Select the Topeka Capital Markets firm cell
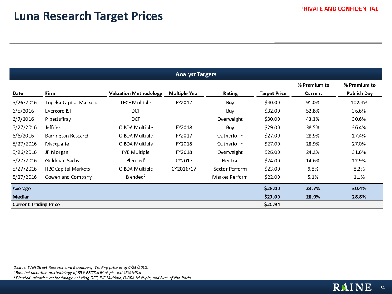 [x=71, y=103]
